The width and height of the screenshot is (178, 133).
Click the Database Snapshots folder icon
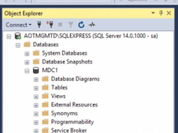tap(36, 61)
